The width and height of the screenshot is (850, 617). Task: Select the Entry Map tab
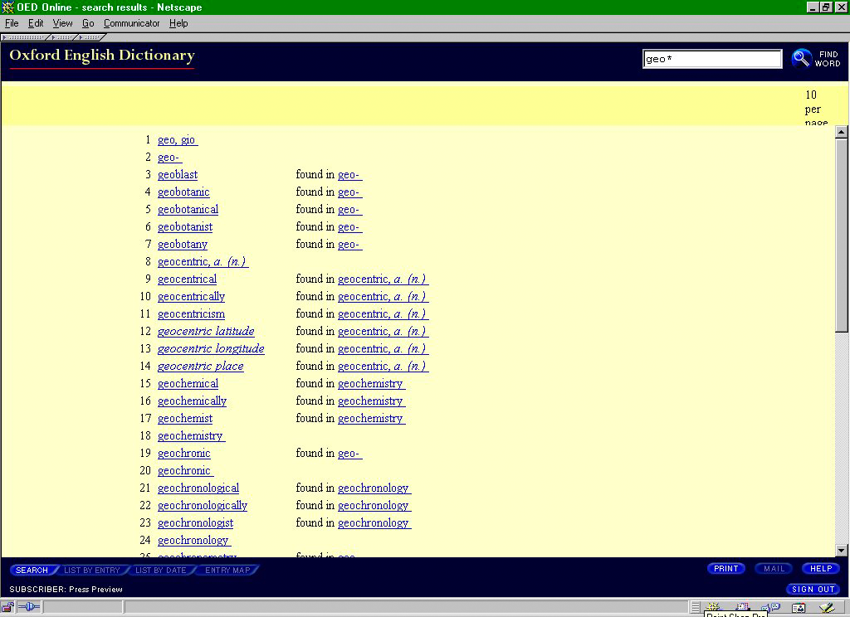click(227, 570)
